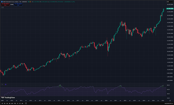Collapse the indicator legend showing 2

[2, 7]
